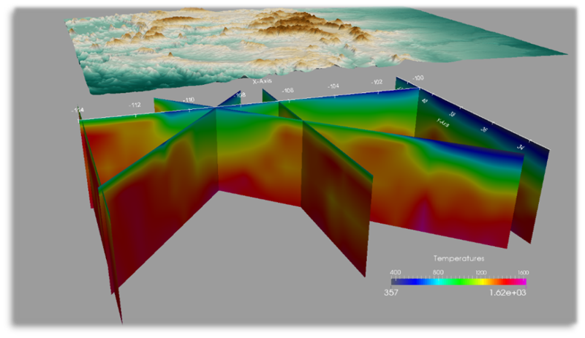Screen dimensions: 585x338
Task: Click the 1.62e+03 maximum value label
Action: [508, 291]
